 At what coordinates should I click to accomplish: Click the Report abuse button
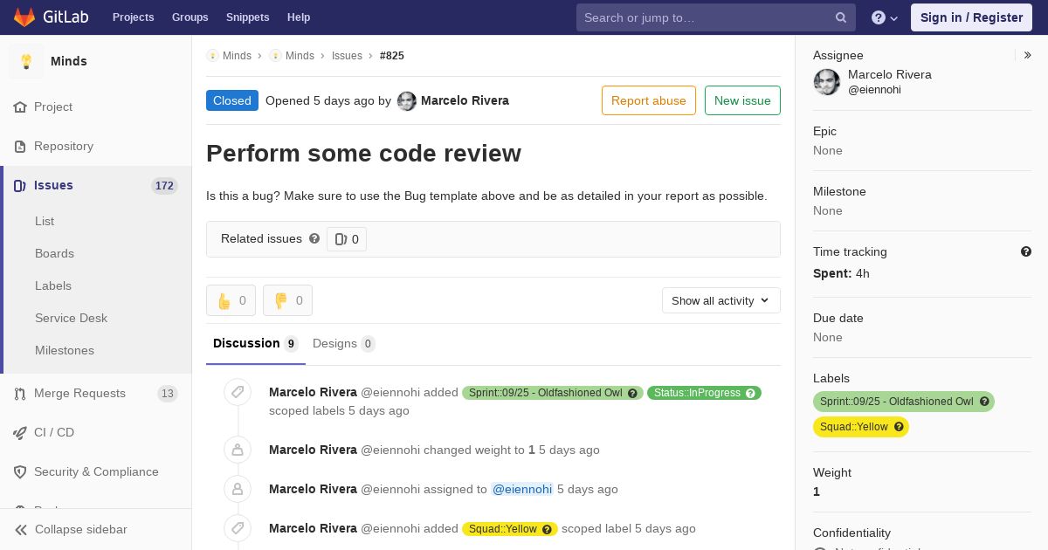649,100
